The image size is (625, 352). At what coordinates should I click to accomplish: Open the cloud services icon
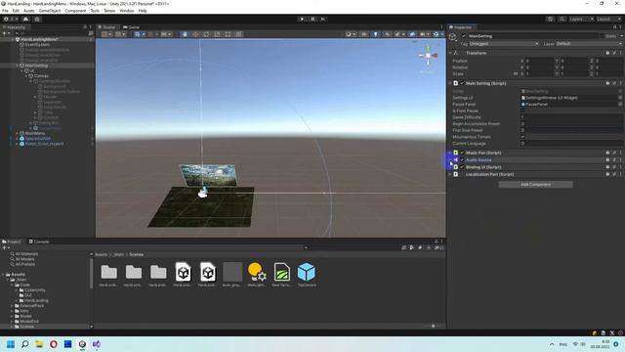click(26, 19)
